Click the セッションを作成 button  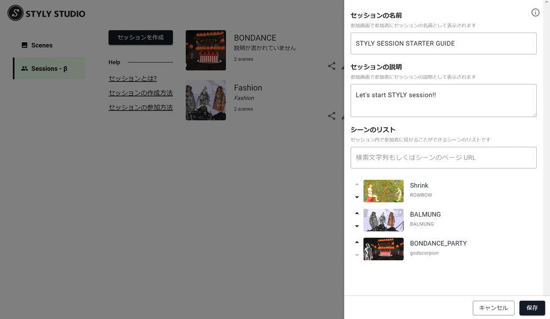140,37
